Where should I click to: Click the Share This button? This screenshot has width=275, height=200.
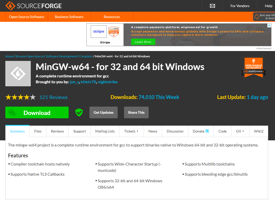[x=136, y=112]
